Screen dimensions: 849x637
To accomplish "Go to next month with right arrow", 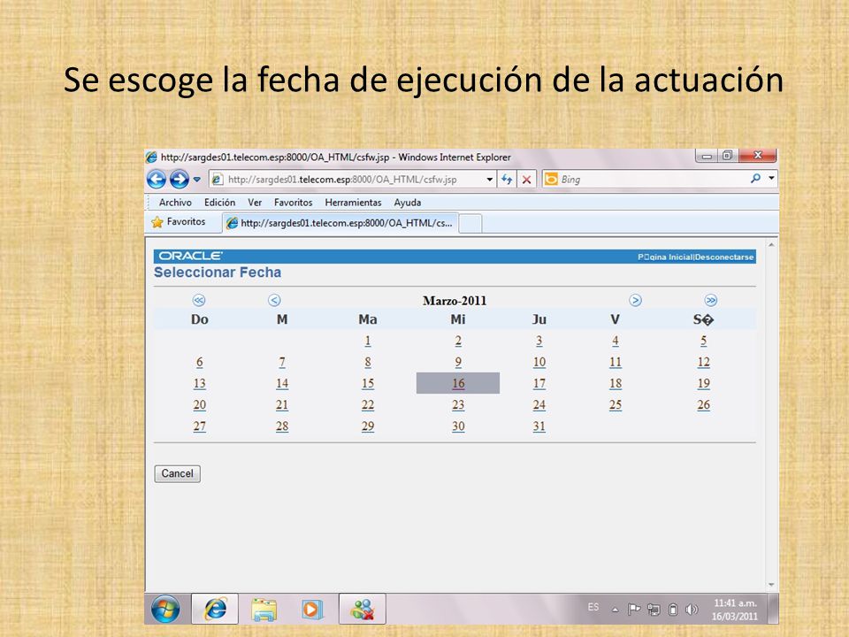I will click(635, 300).
